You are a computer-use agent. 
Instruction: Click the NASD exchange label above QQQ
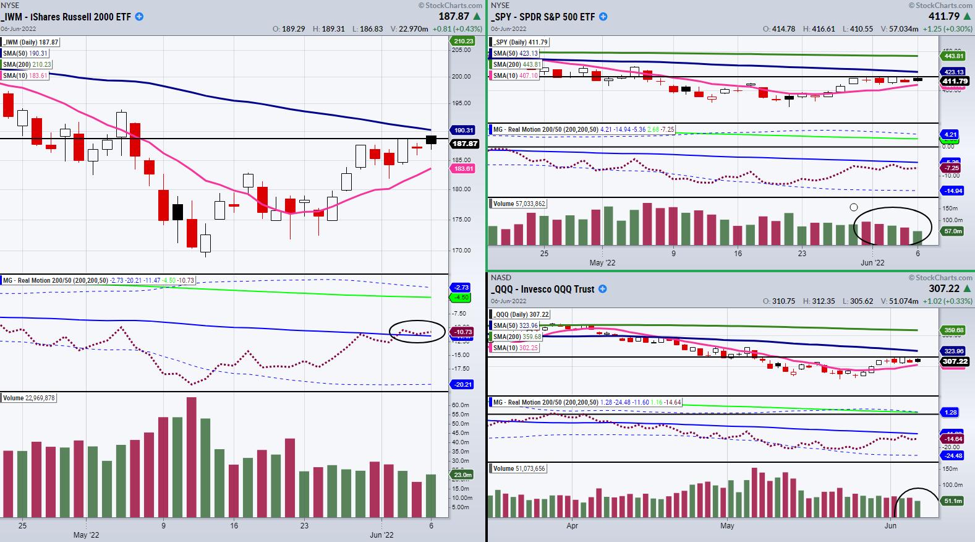coord(500,278)
